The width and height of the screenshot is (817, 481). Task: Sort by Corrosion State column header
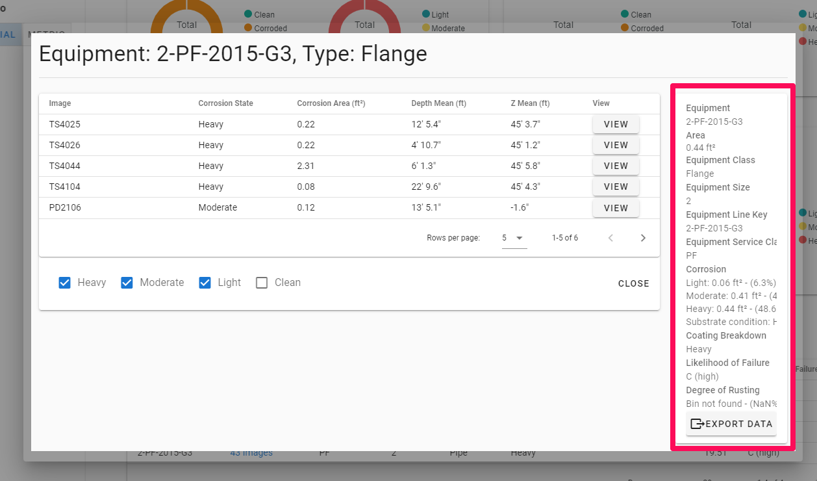[x=225, y=103]
